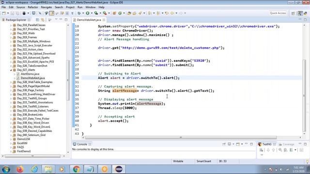Close the DemoWebAlert.java editor tab
The width and height of the screenshot is (310, 174).
click(104, 20)
